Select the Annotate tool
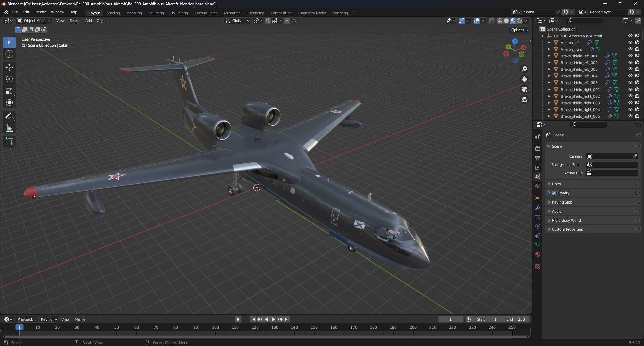 click(9, 116)
